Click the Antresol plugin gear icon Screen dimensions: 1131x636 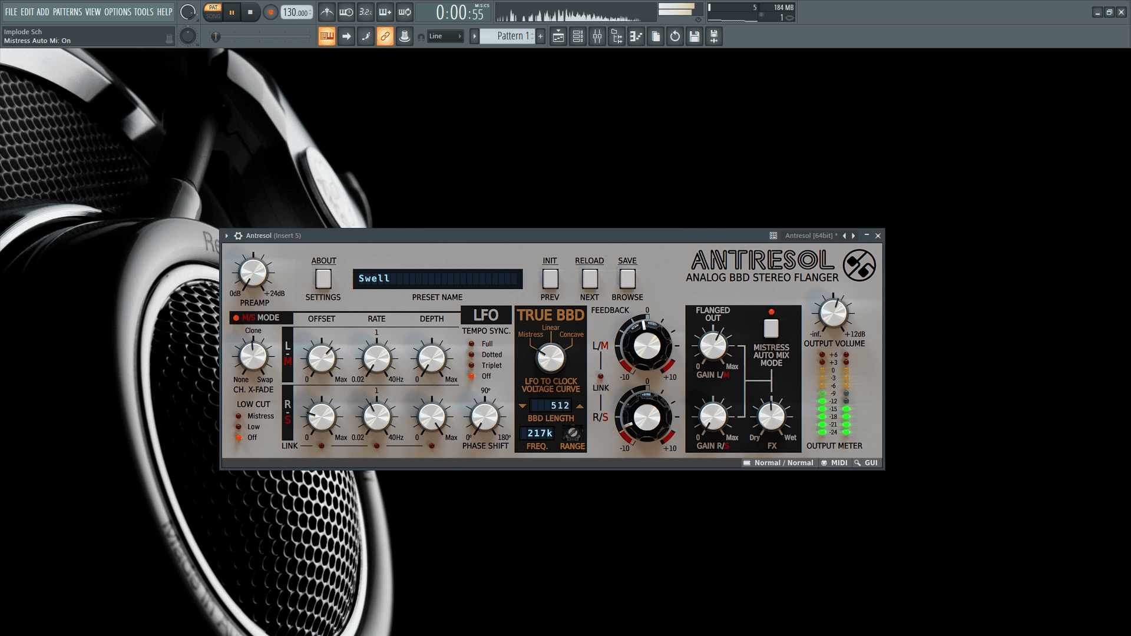[x=238, y=236]
